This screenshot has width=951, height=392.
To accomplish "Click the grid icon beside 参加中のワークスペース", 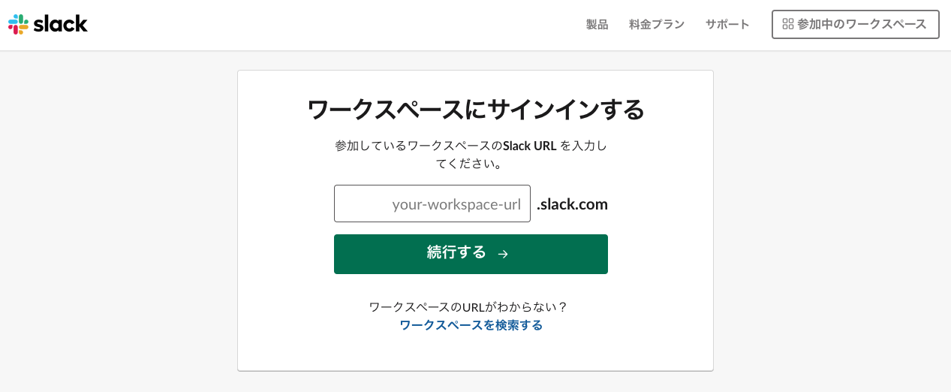I will pyautogui.click(x=787, y=24).
